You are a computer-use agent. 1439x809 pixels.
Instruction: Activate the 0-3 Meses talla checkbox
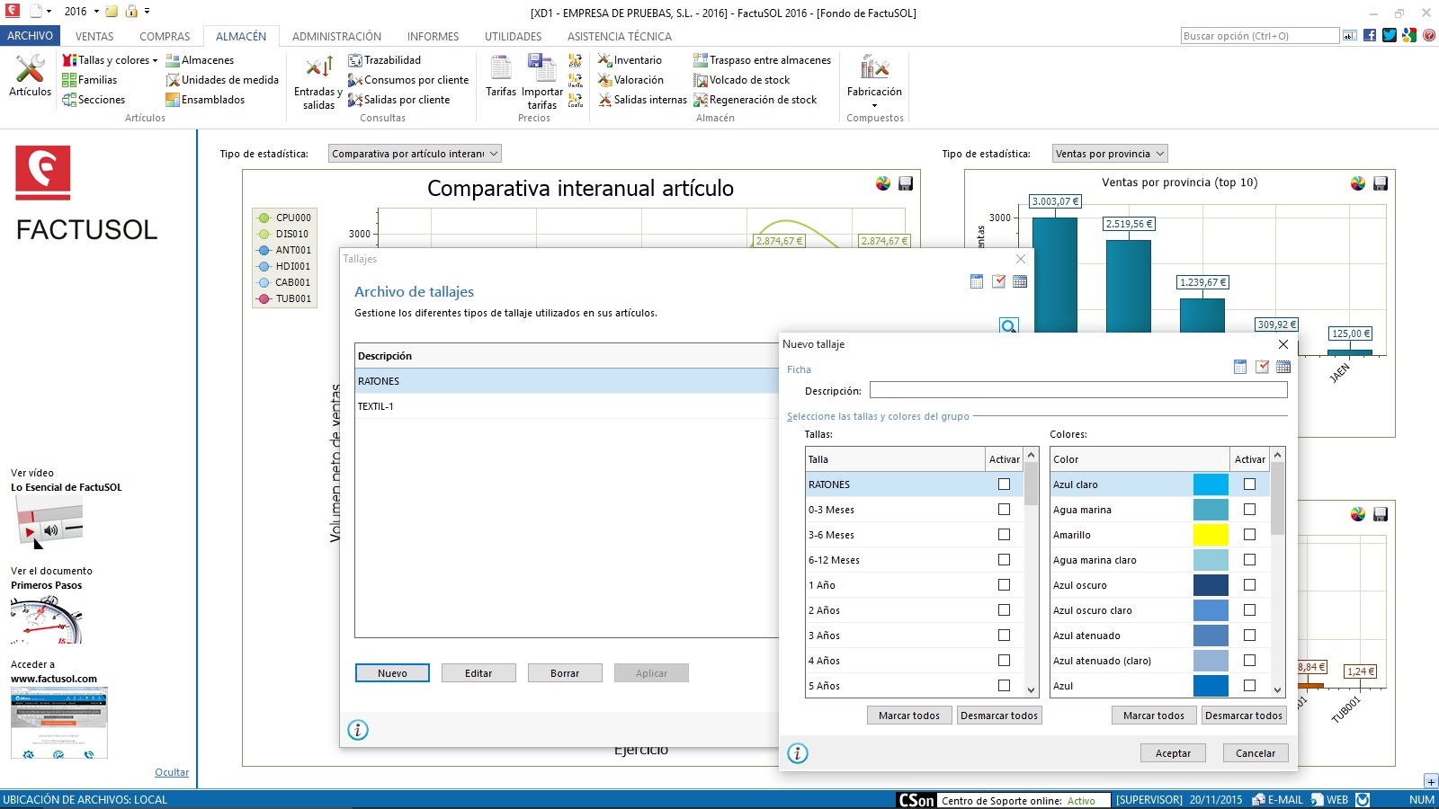coord(1004,510)
